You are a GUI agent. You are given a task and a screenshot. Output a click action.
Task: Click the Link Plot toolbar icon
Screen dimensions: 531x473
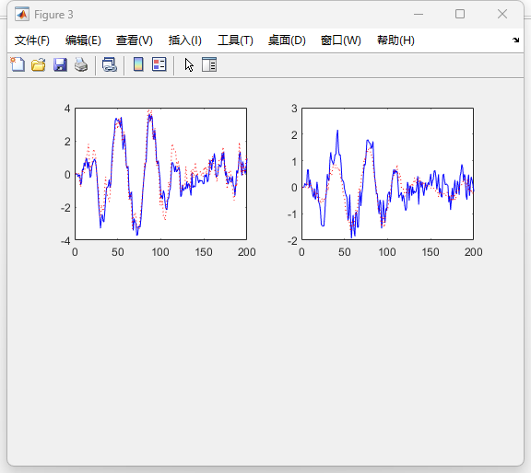tap(110, 64)
